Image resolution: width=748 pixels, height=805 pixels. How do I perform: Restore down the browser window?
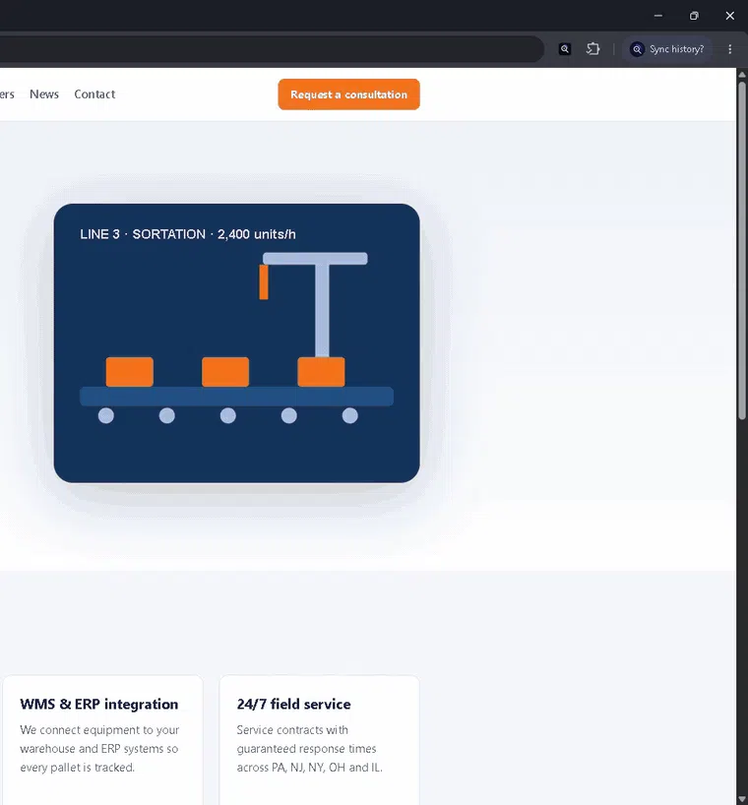pyautogui.click(x=694, y=16)
